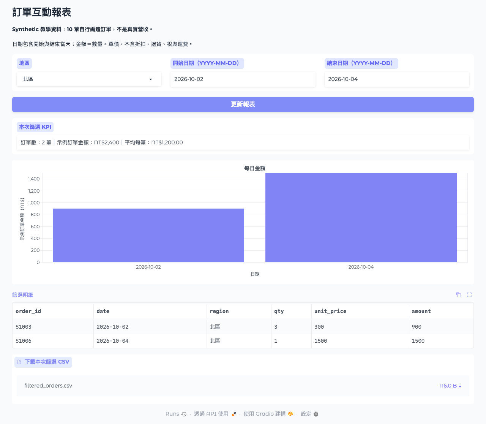The width and height of the screenshot is (486, 424).
Task: Select the unit_price cell showing 300
Action: point(360,327)
